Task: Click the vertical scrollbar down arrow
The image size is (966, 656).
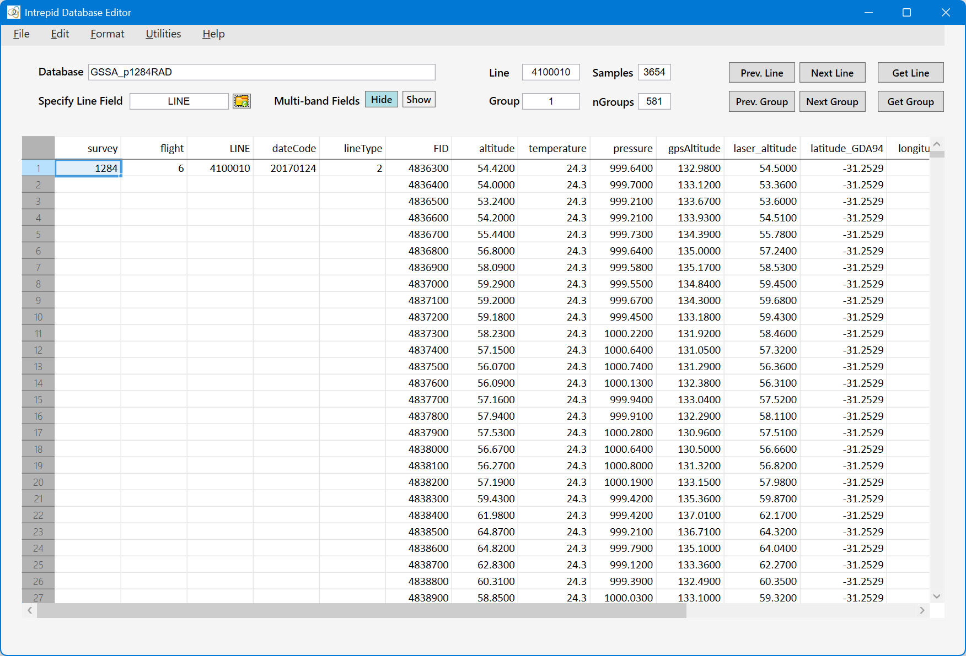Action: coord(937,596)
